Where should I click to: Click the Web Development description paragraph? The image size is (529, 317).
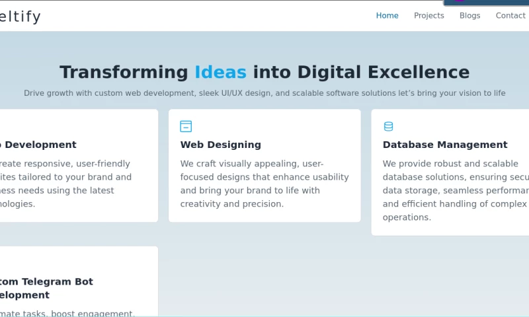(66, 184)
